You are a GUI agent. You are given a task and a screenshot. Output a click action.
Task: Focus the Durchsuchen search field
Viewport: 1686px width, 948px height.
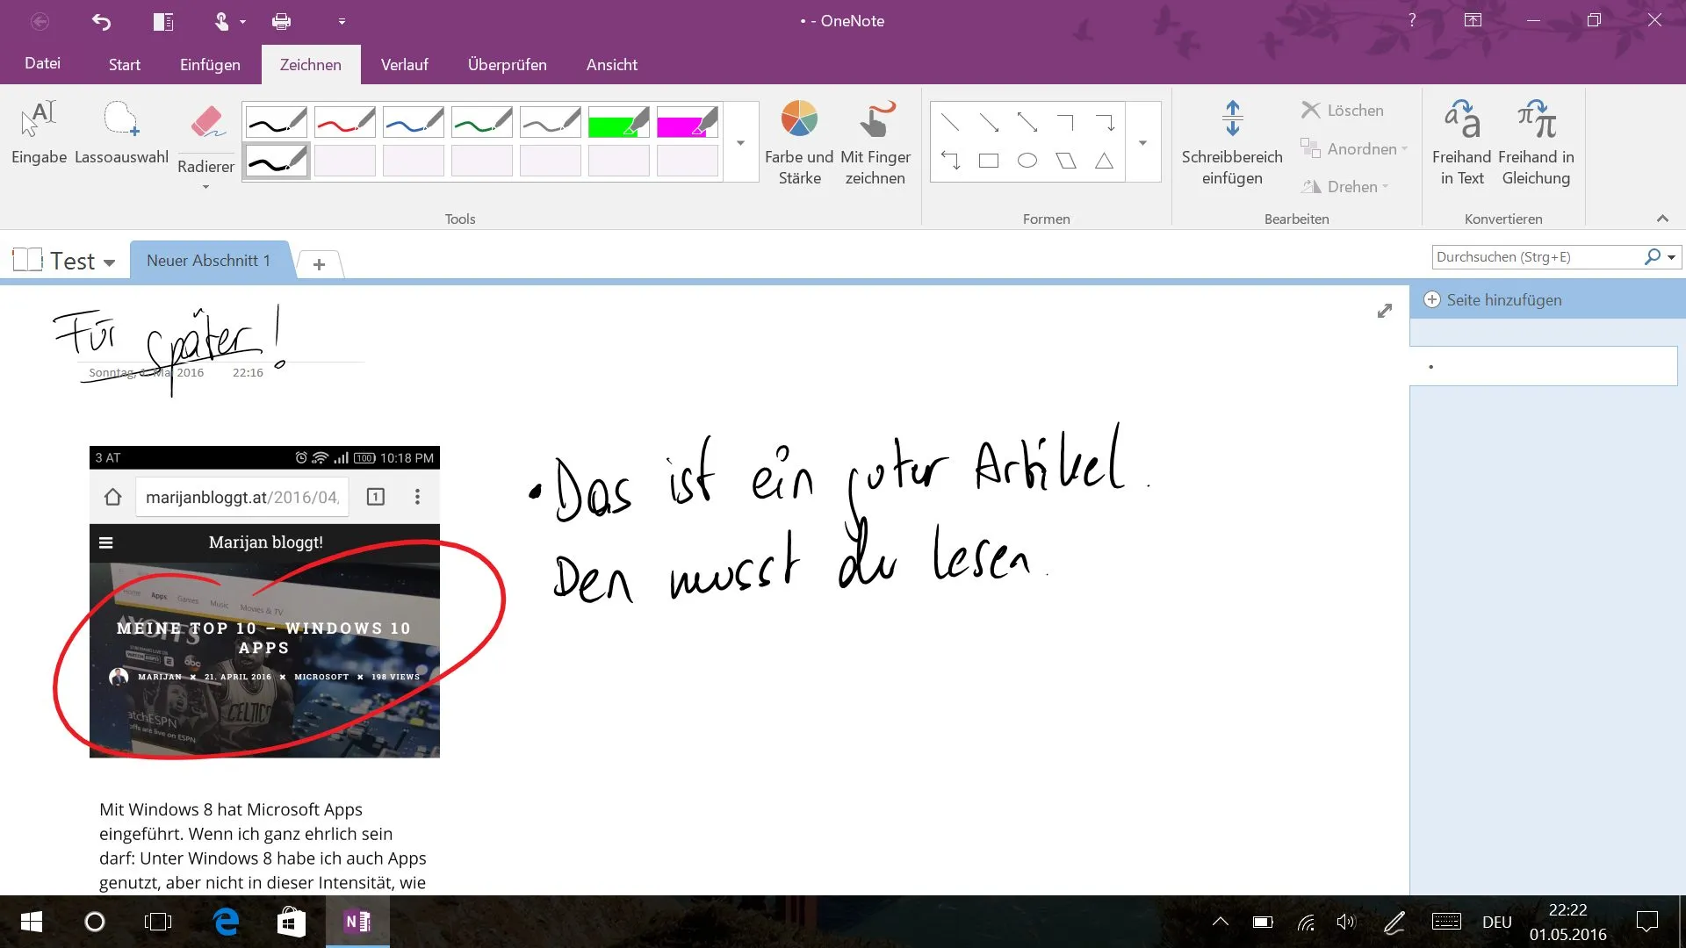point(1537,256)
